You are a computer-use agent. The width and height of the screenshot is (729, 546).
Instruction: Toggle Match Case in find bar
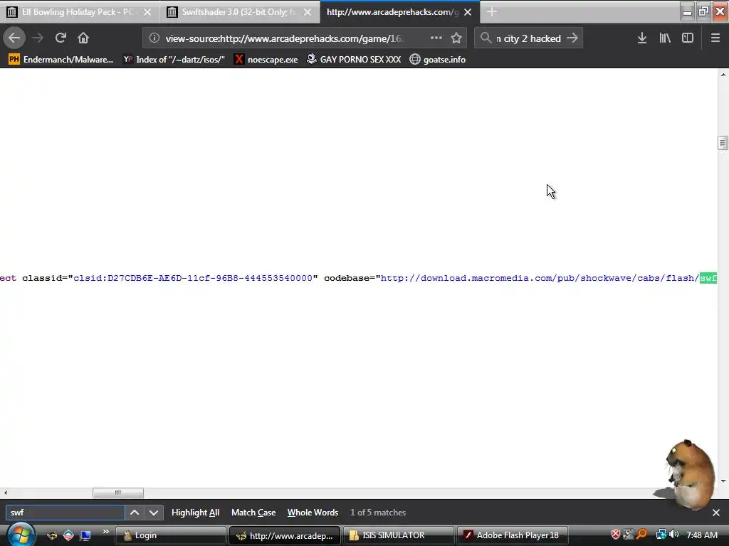(x=253, y=513)
